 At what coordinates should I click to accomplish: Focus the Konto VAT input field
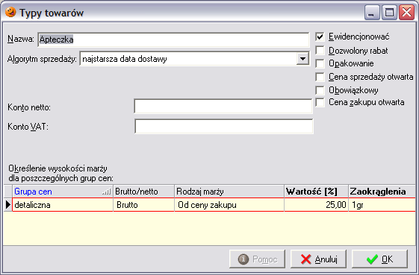pyautogui.click(x=224, y=126)
